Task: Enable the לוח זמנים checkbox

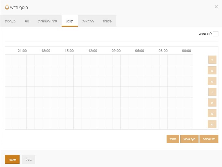Action: (215, 34)
